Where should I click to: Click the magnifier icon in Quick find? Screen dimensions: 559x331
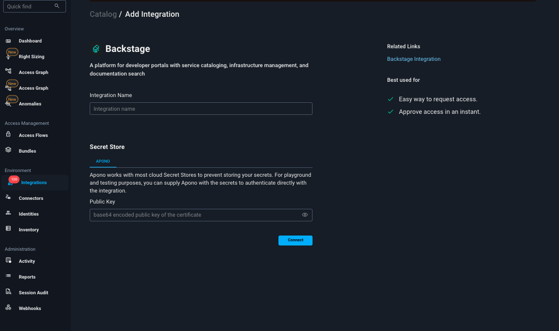pos(57,6)
